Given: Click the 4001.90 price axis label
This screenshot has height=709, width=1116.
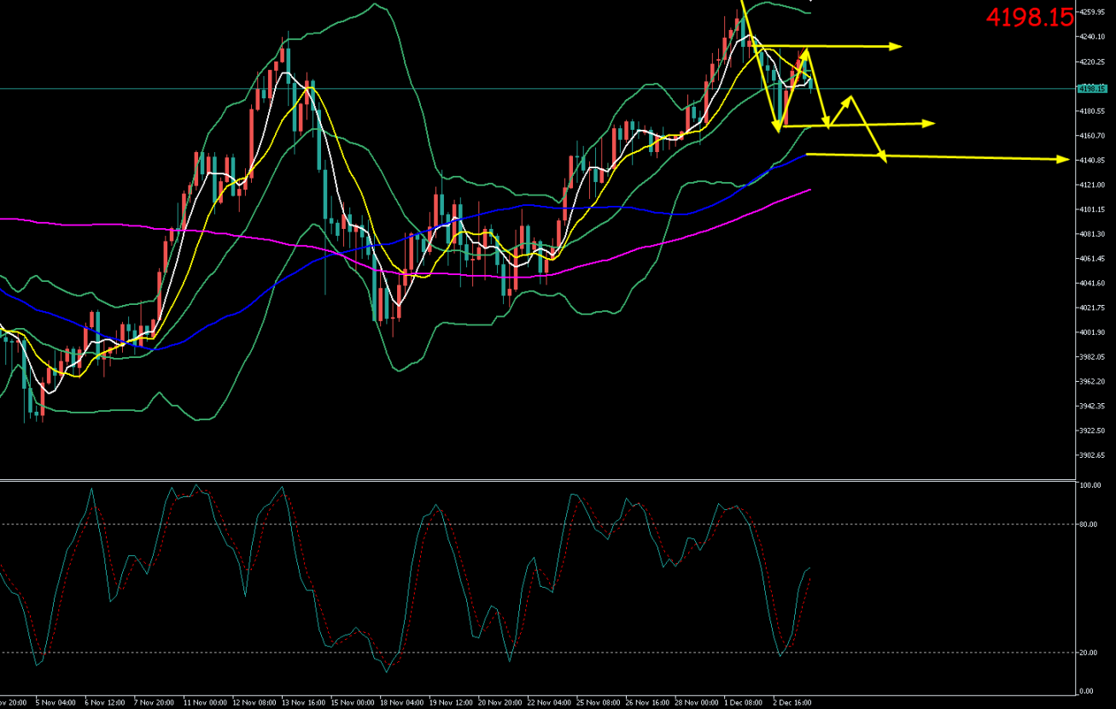Looking at the screenshot, I should point(1092,332).
